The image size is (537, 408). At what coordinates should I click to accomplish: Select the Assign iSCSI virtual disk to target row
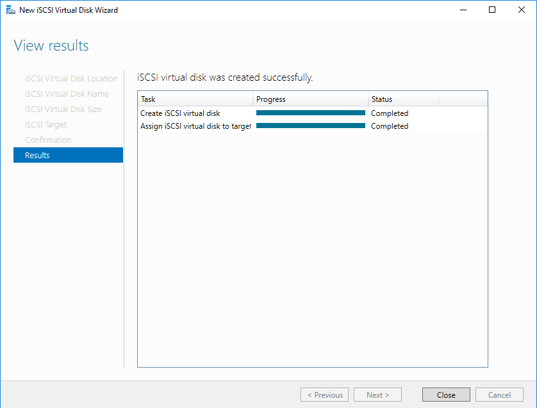(x=195, y=126)
